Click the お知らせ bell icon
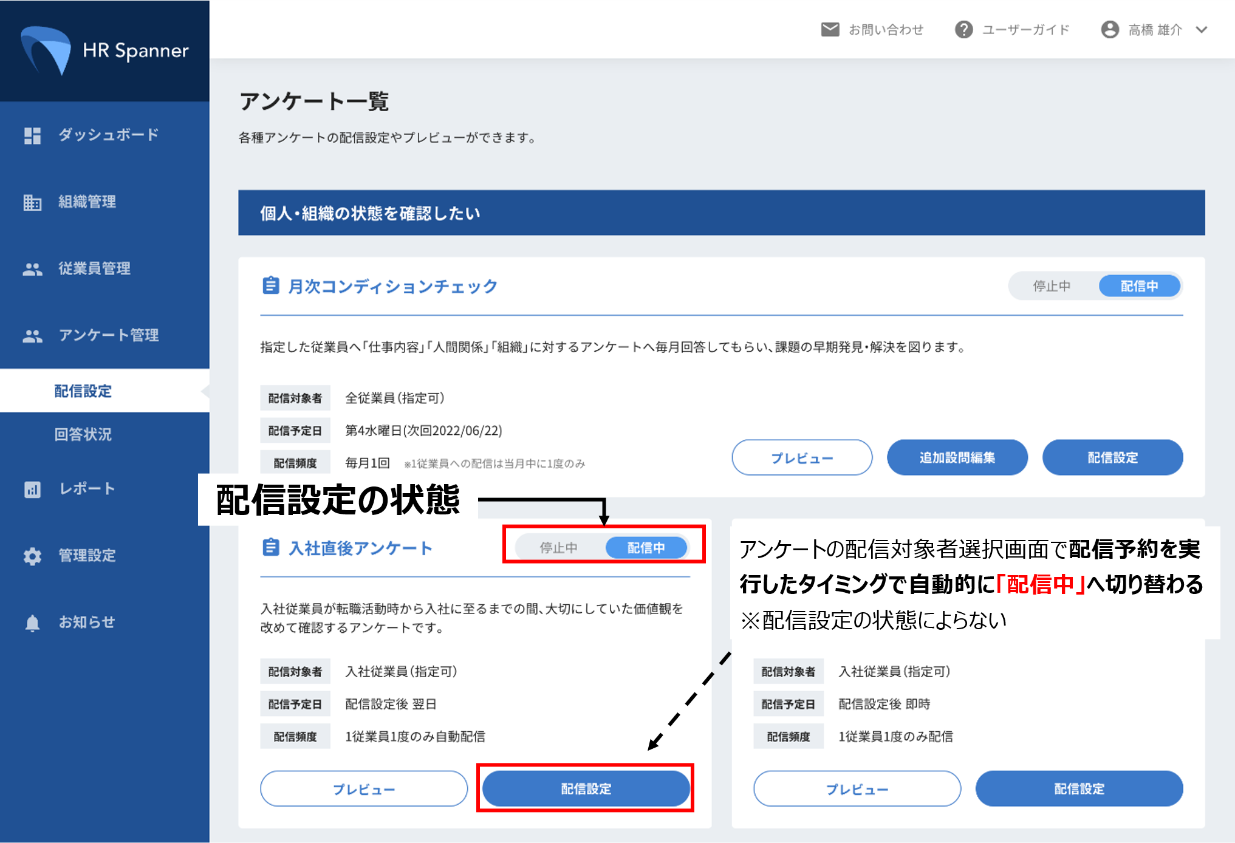1235x843 pixels. click(32, 623)
